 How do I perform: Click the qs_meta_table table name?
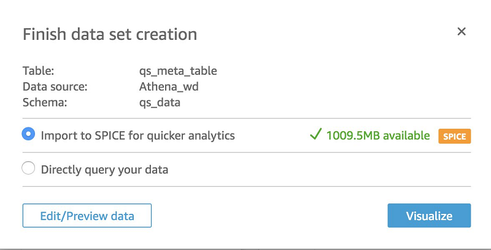(x=178, y=70)
